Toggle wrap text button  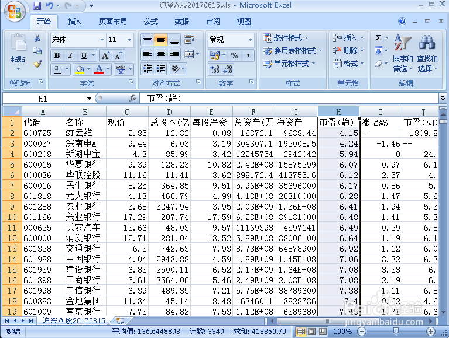pos(189,39)
